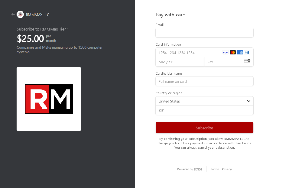Click the RMMMAX LLC round logo icon
286x188 pixels.
[x=20, y=15]
